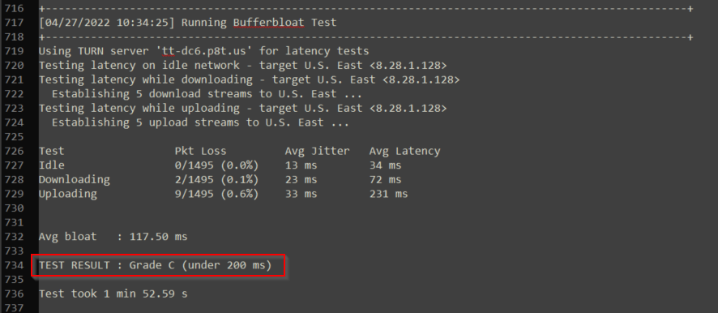
Task: Click the Uploading row label
Action: click(x=68, y=194)
